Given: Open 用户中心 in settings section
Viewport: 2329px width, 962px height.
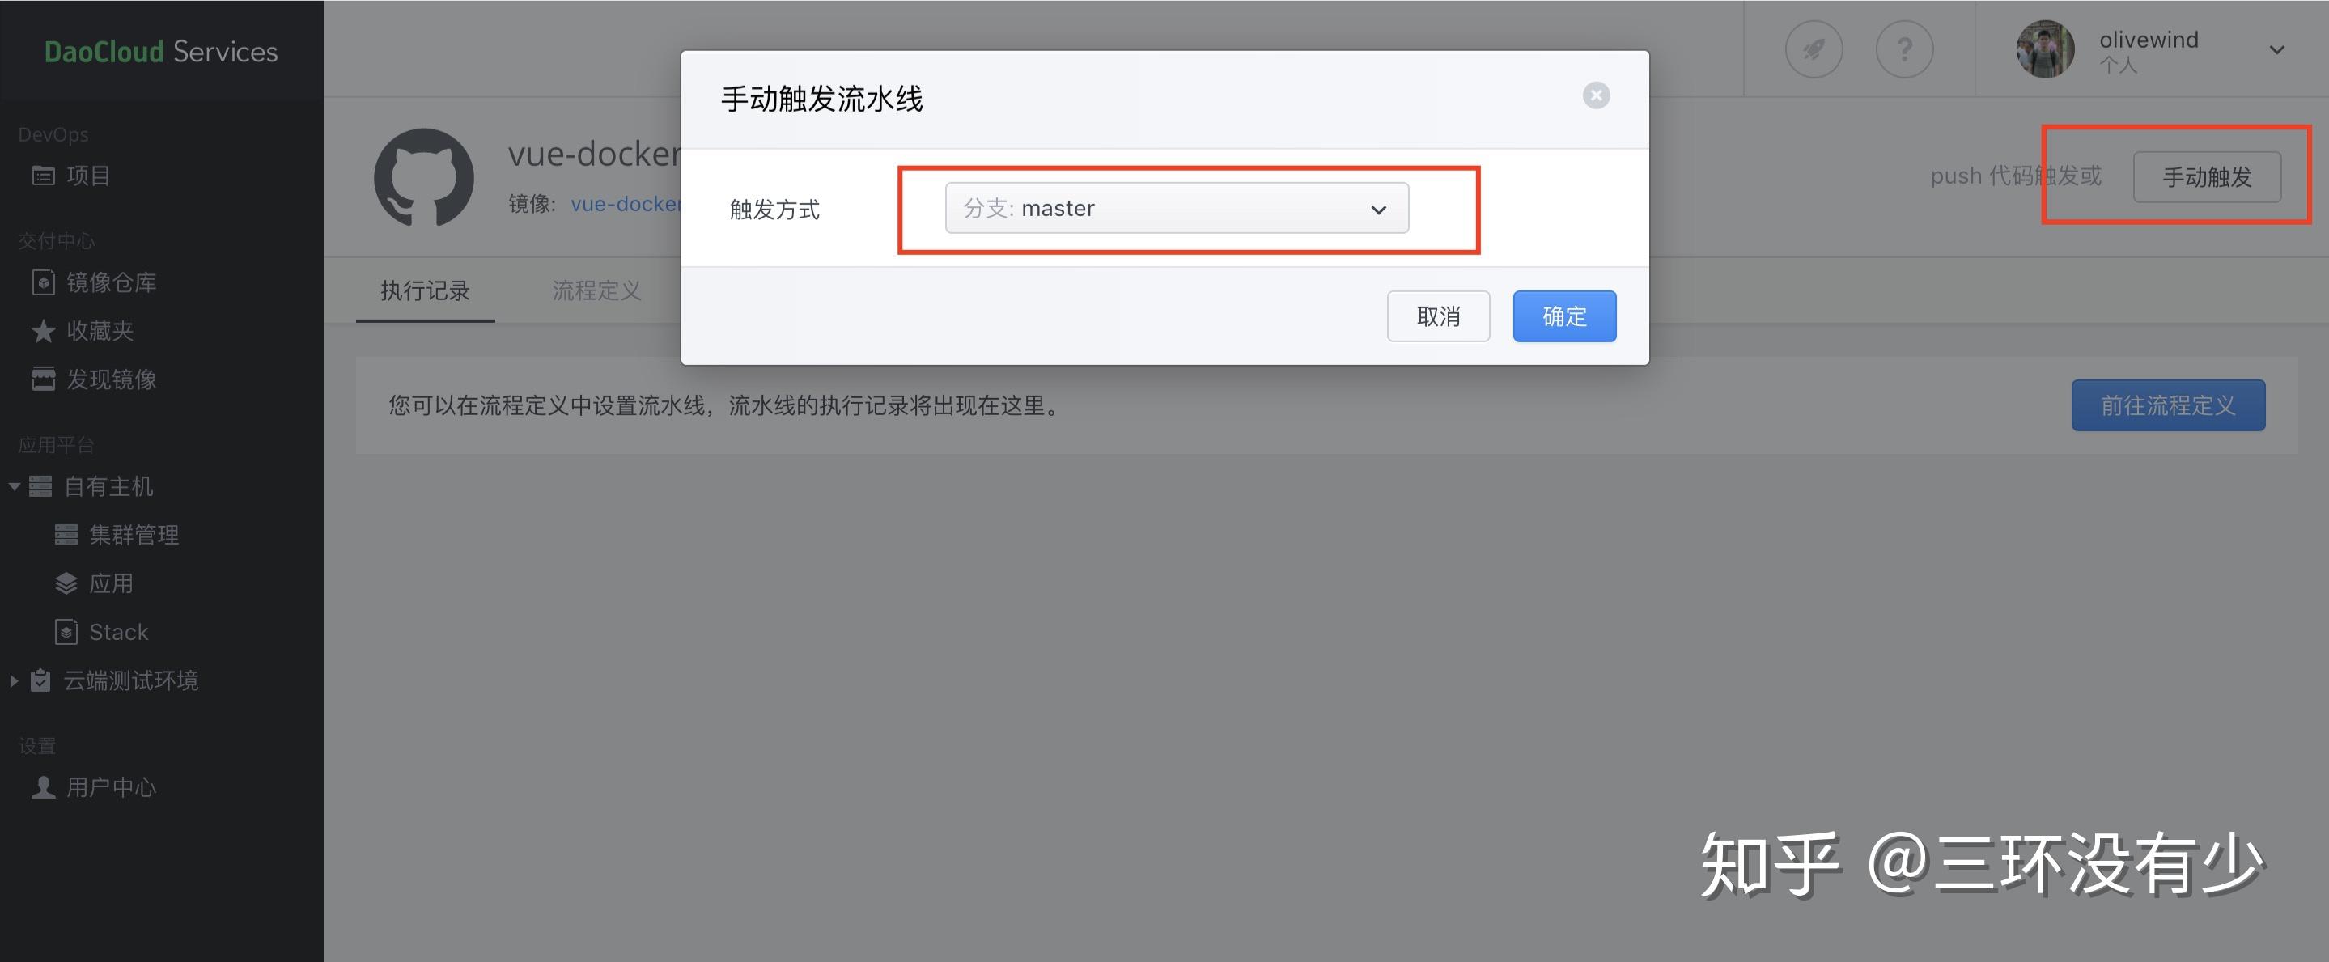Looking at the screenshot, I should point(94,787).
